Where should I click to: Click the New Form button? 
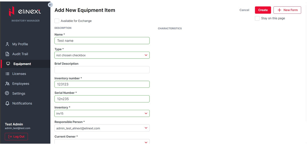coord(287,10)
